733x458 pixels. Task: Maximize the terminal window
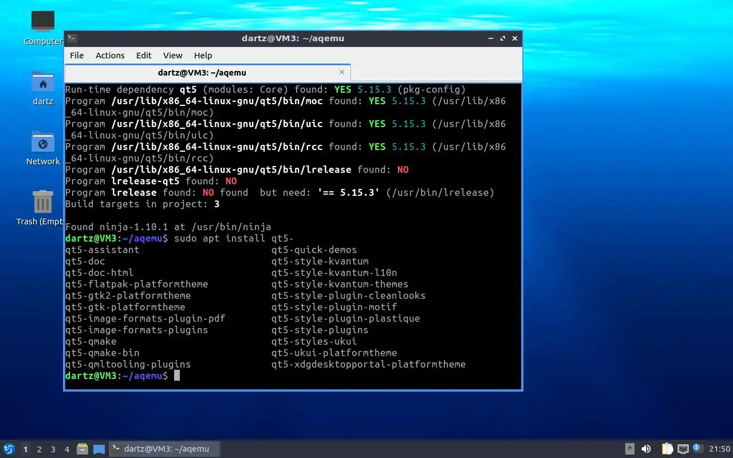click(x=503, y=38)
